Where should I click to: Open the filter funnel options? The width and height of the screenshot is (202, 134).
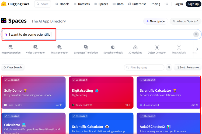coord(169,68)
